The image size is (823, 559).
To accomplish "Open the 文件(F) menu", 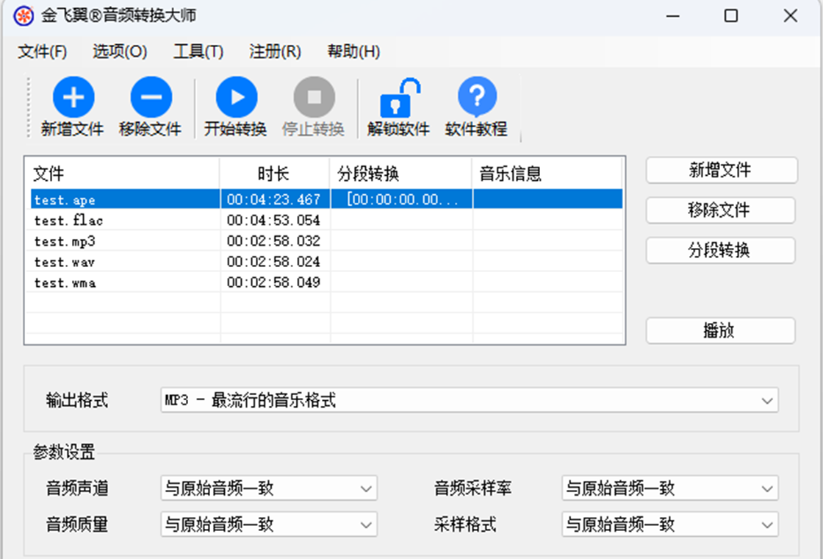I will (43, 51).
